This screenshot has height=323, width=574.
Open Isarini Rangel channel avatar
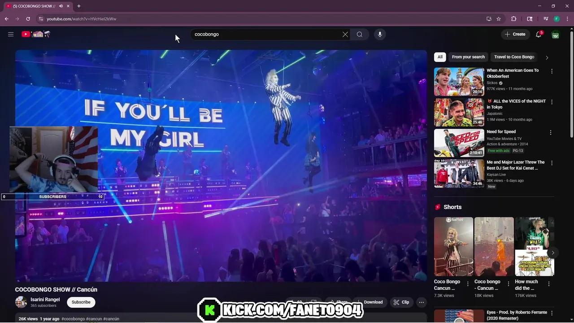click(x=21, y=302)
